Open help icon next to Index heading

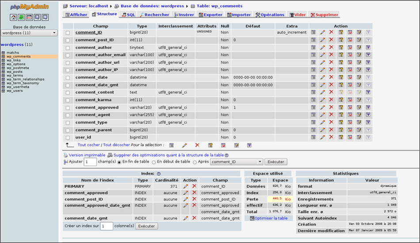click(x=159, y=174)
